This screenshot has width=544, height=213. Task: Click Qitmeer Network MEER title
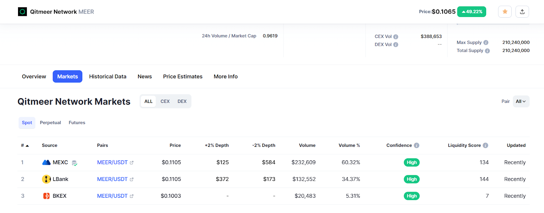point(62,12)
